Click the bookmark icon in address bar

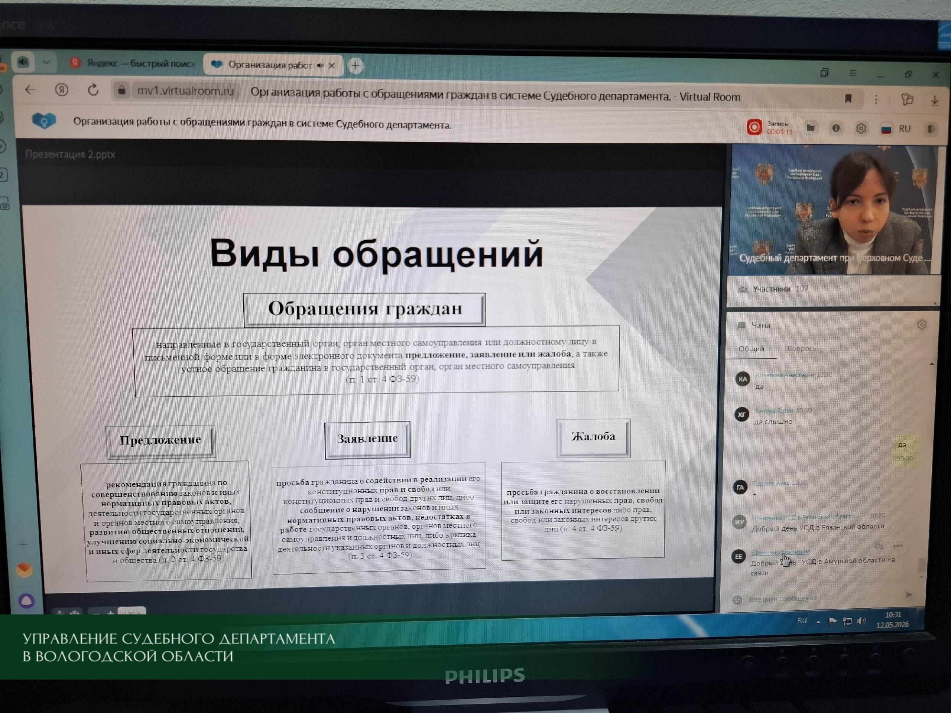click(x=848, y=99)
